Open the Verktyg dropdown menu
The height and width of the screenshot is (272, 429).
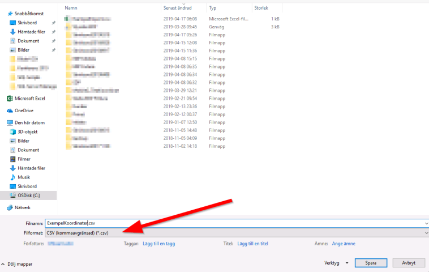point(334,263)
